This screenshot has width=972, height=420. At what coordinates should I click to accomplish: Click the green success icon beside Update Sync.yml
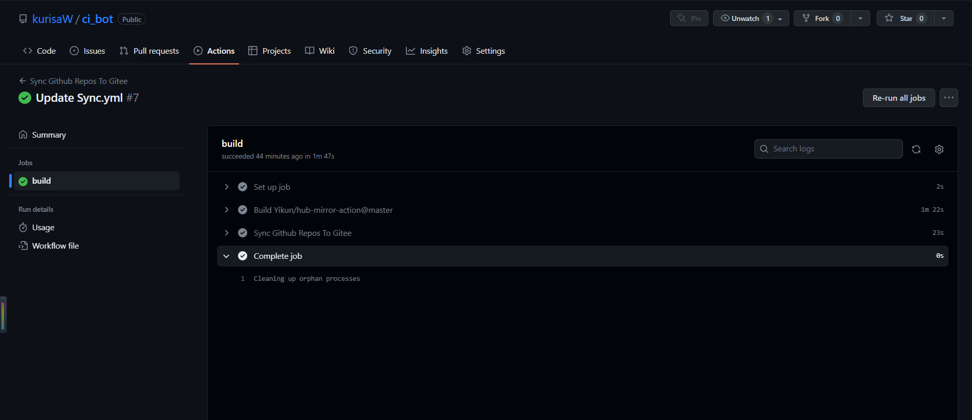point(25,98)
